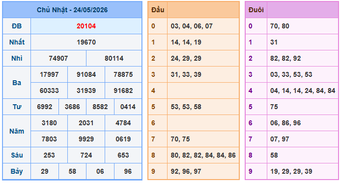Viewport: 341px width, 183px height.
Task: Select Đầu values 70, 75
Action: point(180,139)
